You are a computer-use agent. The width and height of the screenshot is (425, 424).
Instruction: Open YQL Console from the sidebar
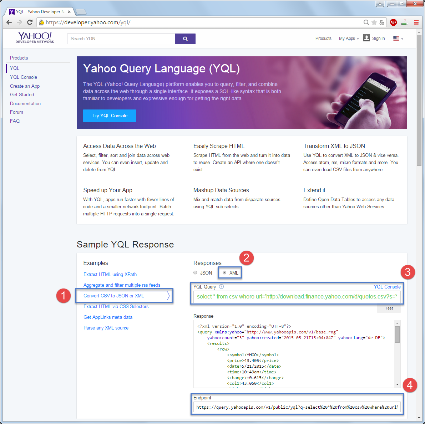coord(24,77)
